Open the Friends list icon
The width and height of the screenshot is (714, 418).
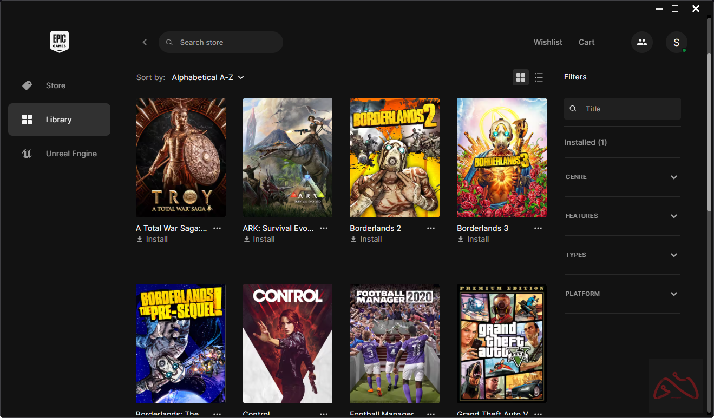[x=642, y=42]
